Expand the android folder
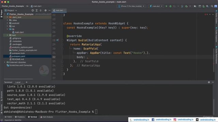The width and height of the screenshot is (218, 122). (7, 23)
